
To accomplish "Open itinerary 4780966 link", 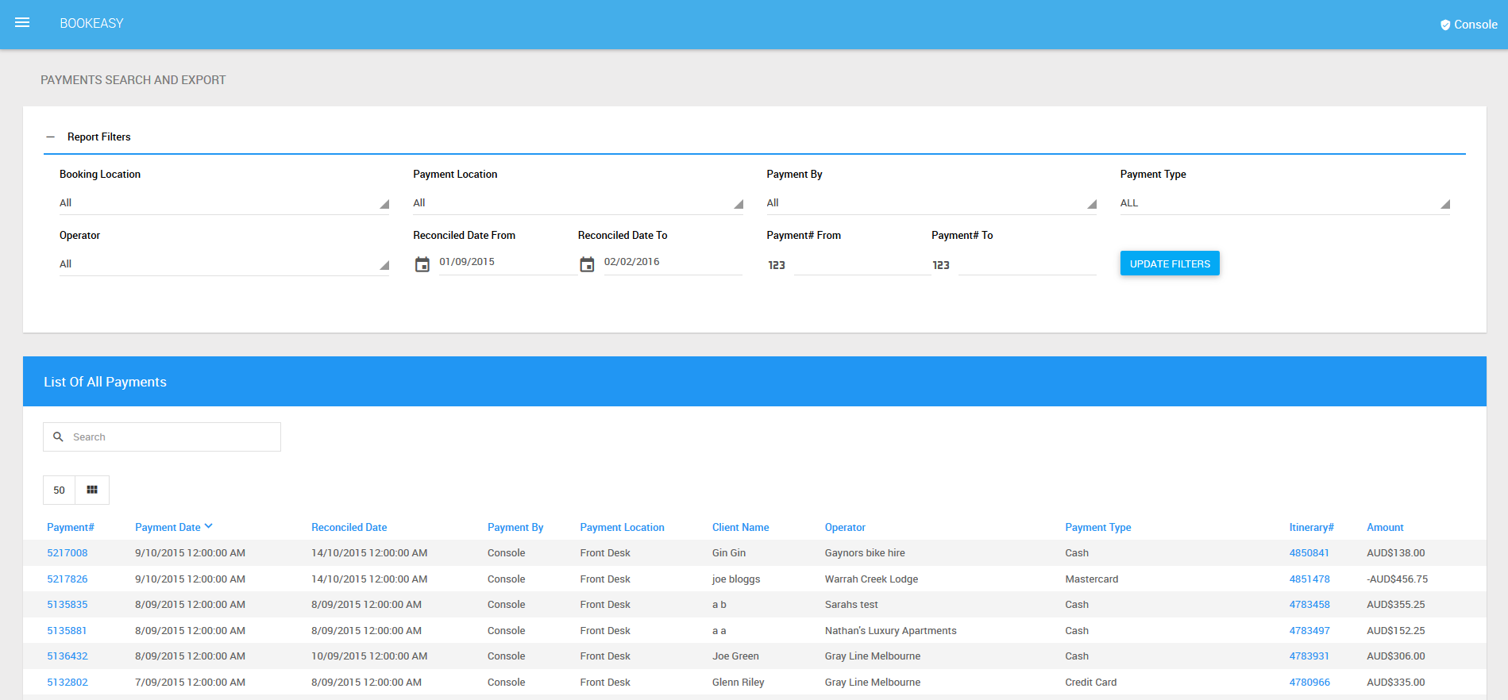I will coord(1309,683).
